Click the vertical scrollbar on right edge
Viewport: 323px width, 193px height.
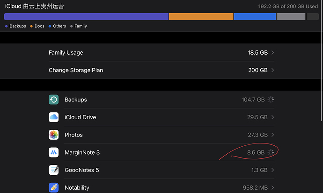point(322,61)
